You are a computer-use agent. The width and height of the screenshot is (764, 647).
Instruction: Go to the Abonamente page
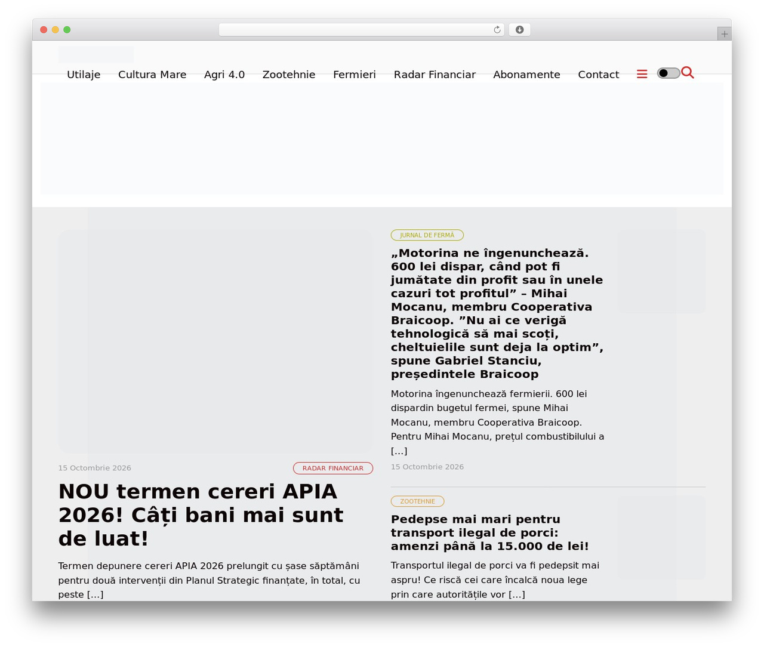(526, 75)
